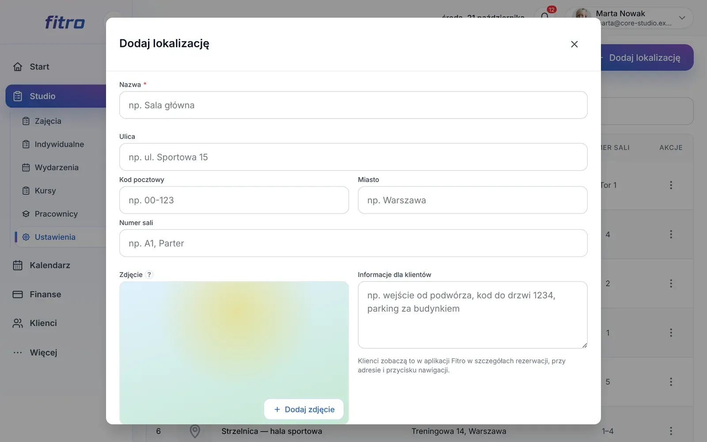Focus the Nazwa input field
Screen dimensions: 707x442
pyautogui.click(x=353, y=105)
